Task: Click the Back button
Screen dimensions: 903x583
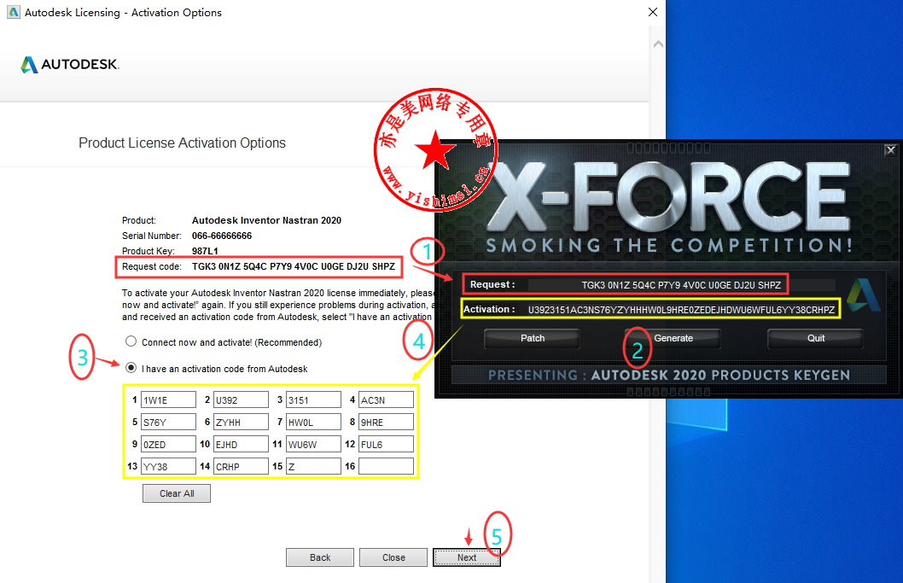Action: point(320,557)
